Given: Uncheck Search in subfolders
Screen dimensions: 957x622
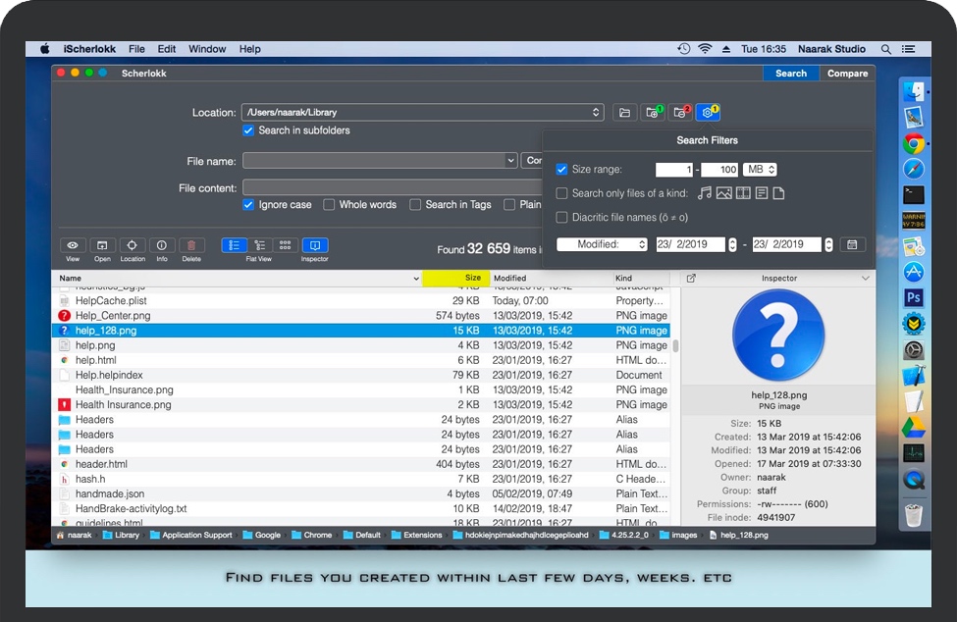Looking at the screenshot, I should click(248, 130).
